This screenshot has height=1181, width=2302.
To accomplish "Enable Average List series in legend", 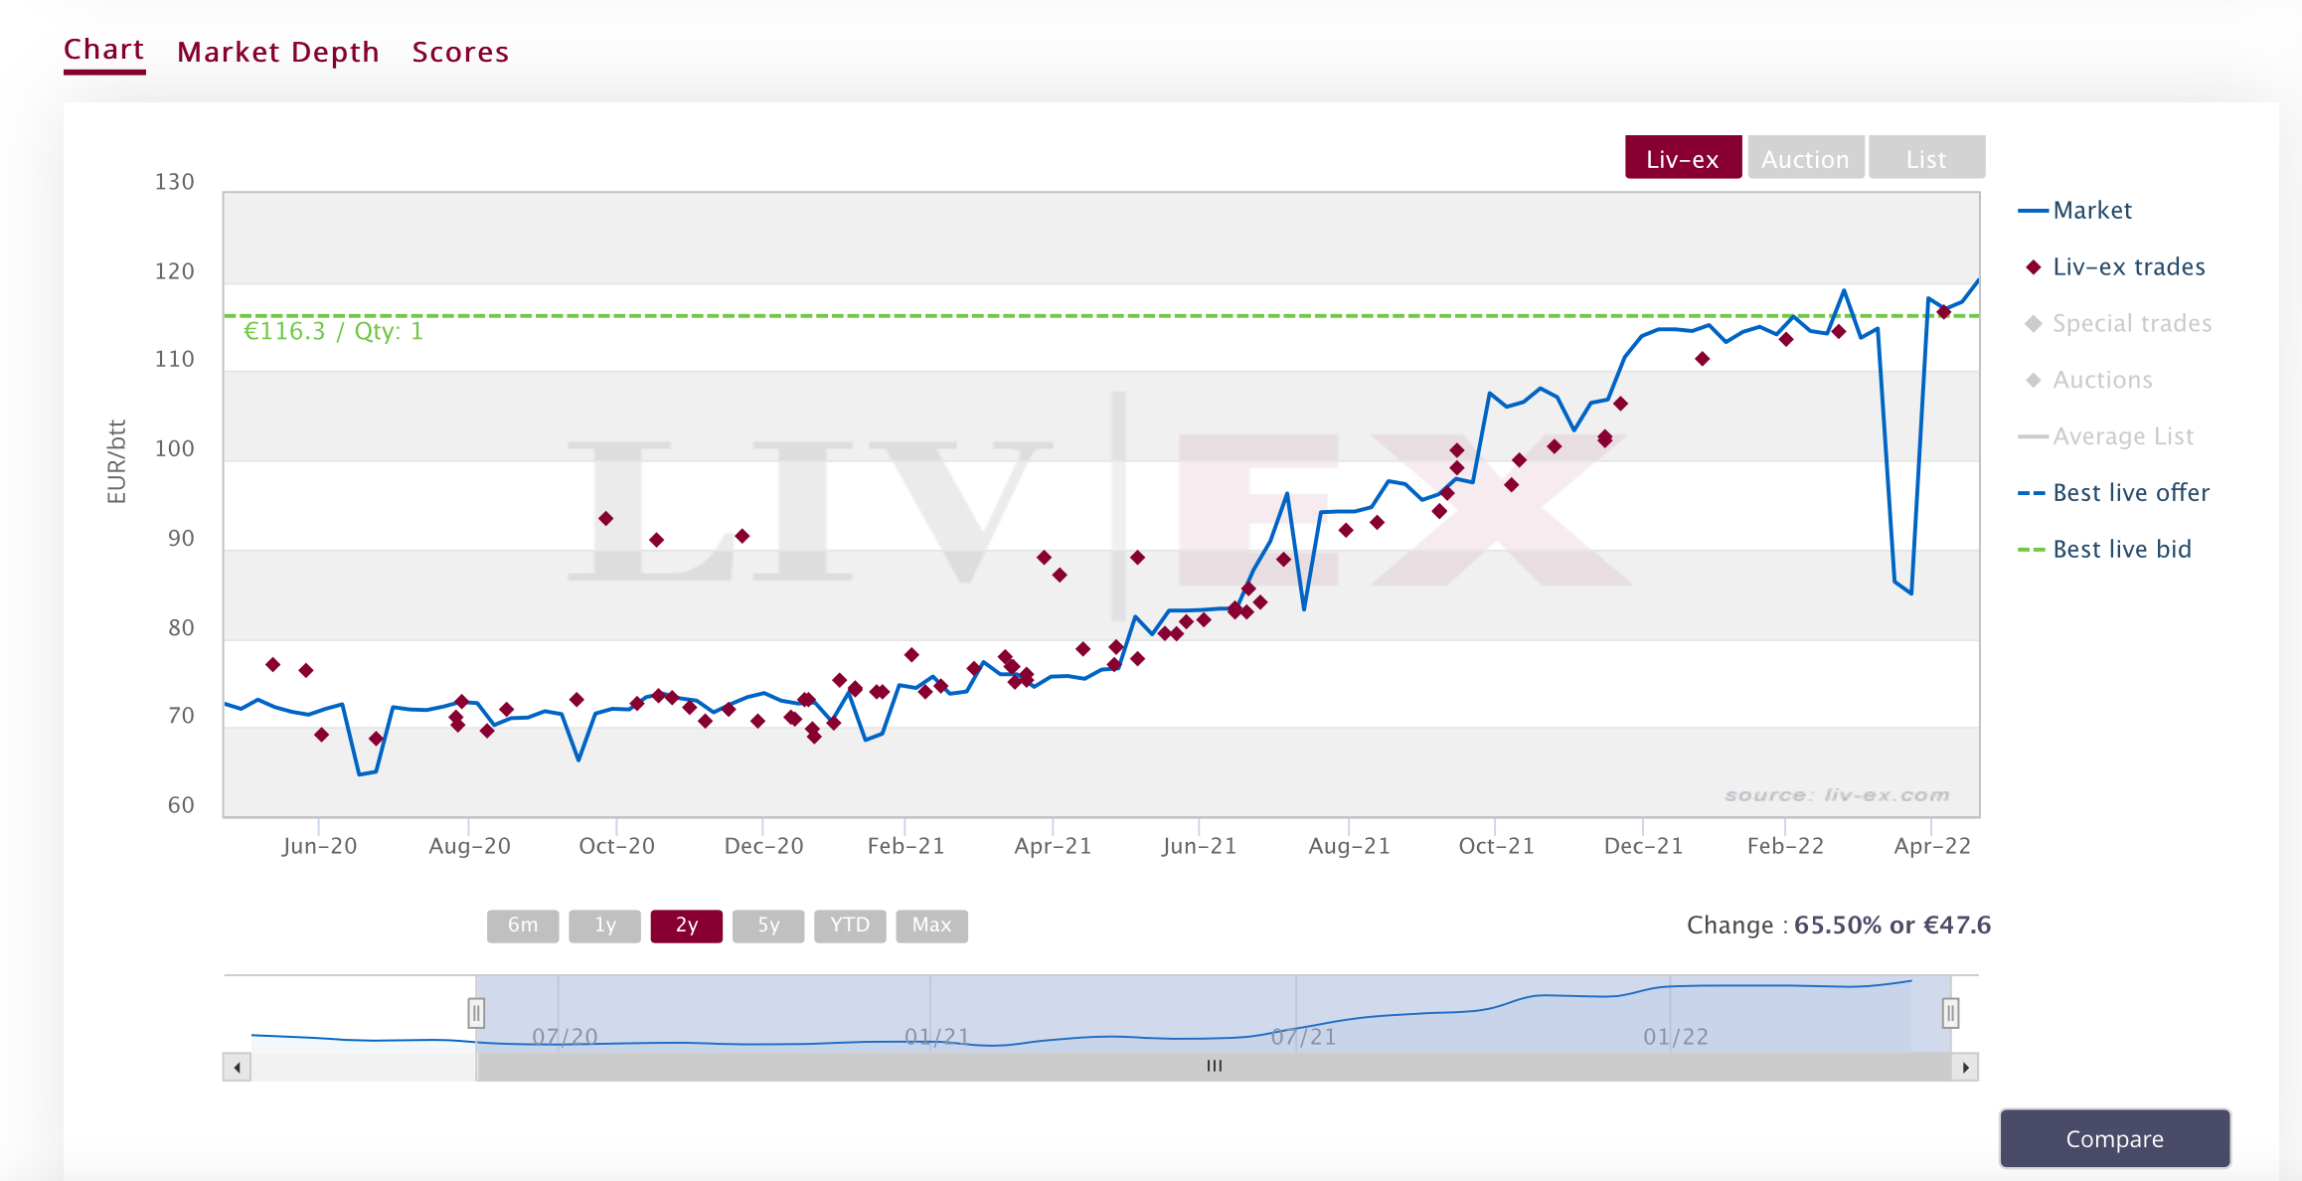I will coord(2106,437).
